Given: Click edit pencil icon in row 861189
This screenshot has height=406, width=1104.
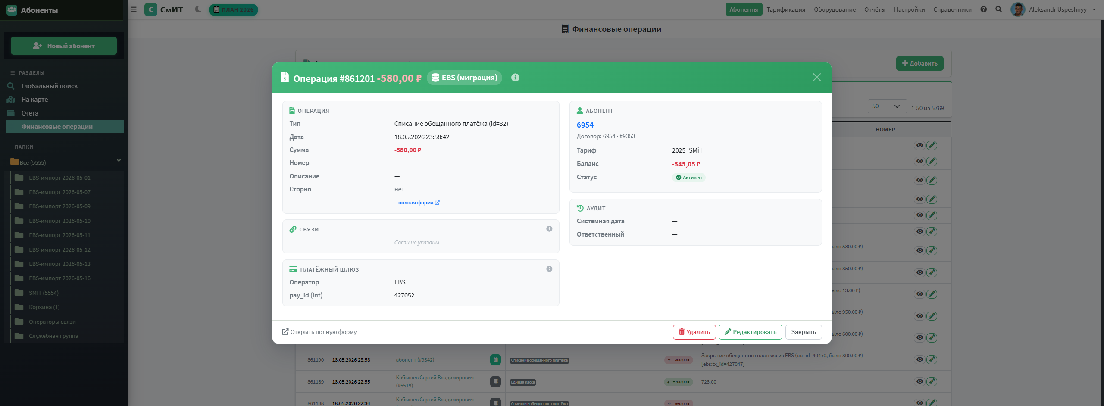Looking at the screenshot, I should [932, 381].
